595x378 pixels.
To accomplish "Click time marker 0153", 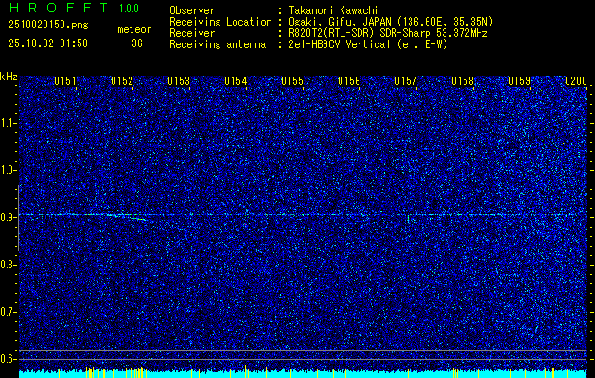I will (x=179, y=81).
